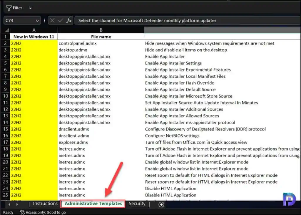The height and width of the screenshot is (215, 301).
Task: Click the 'File name' header cell
Action: [101, 37]
